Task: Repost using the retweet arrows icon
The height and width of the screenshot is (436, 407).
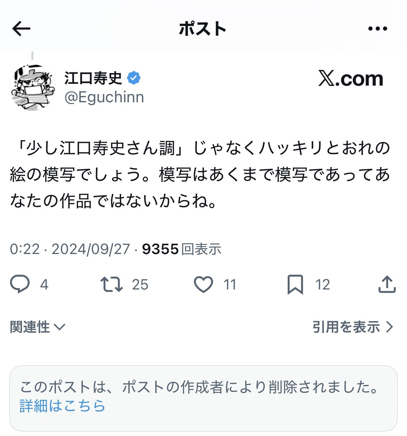Action: coord(111,284)
